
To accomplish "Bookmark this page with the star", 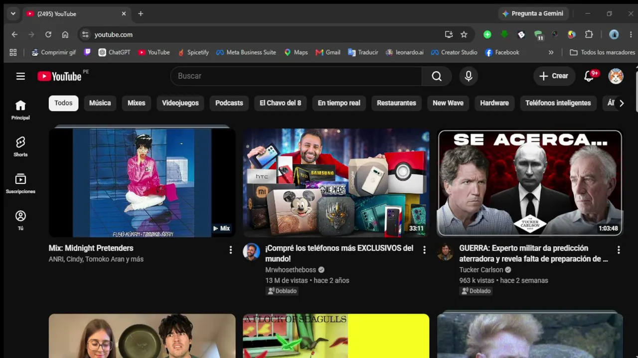I will coord(464,34).
